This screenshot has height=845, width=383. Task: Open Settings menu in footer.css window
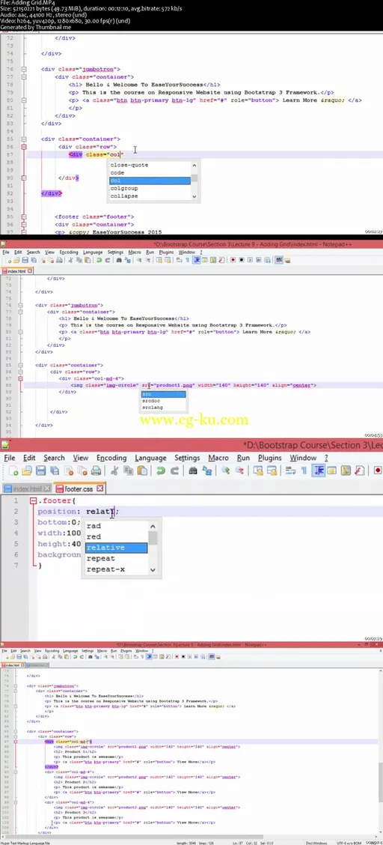point(187,458)
